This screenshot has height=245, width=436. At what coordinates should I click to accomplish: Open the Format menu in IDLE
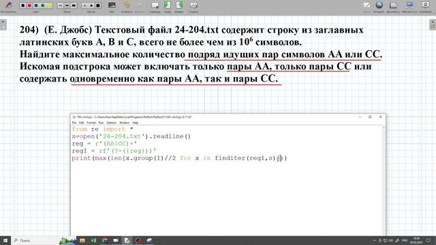tap(91, 122)
